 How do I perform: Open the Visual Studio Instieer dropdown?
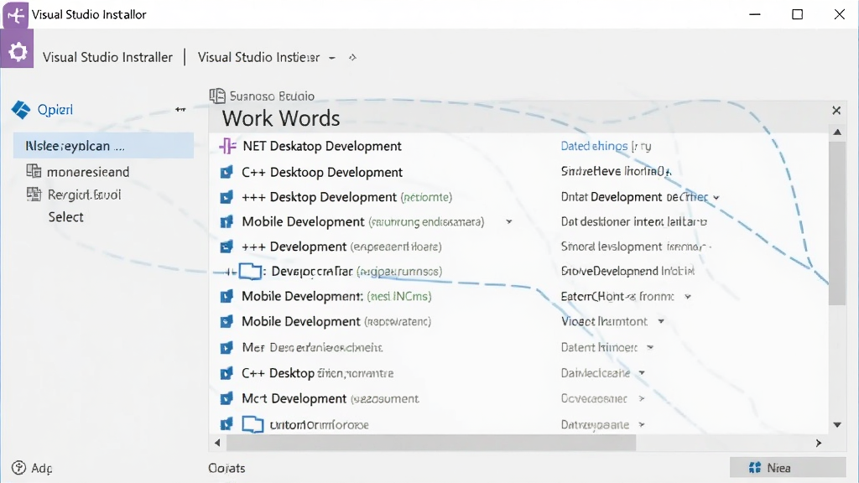332,58
